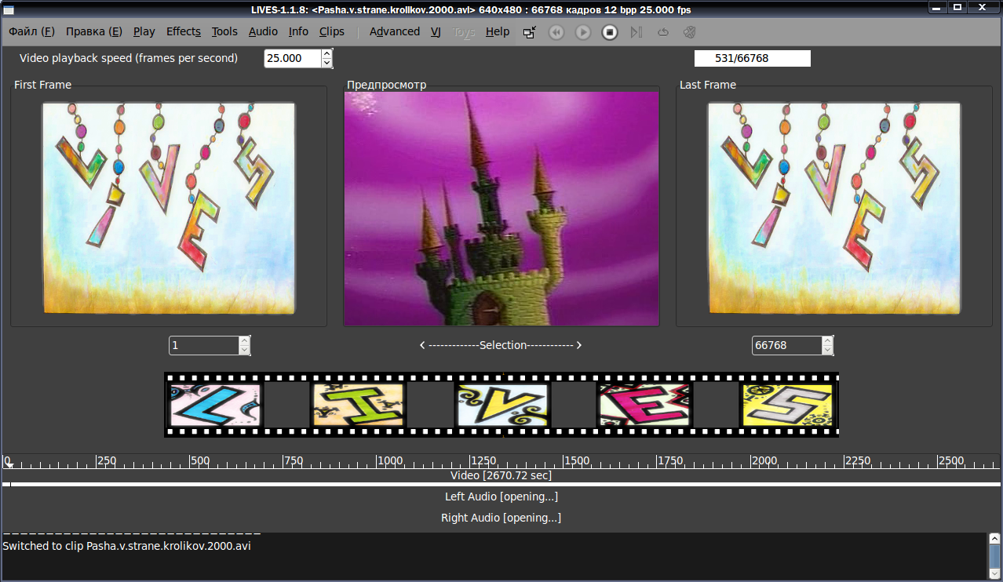1003x582 pixels.
Task: Open the VJ menu
Action: click(x=436, y=31)
